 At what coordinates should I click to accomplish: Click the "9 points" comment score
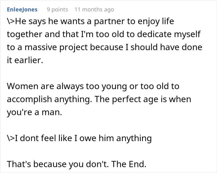coord(57,10)
